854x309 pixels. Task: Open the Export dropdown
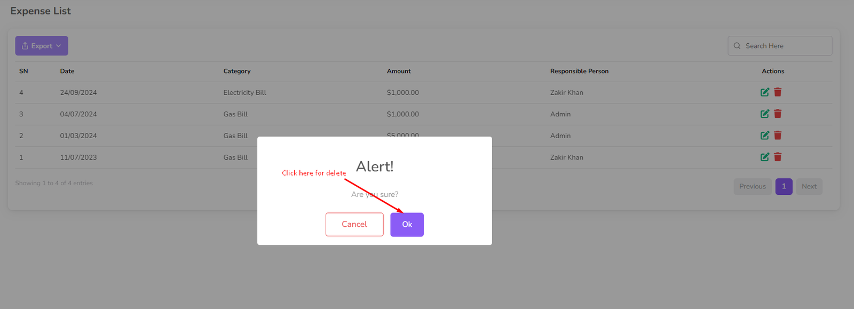pyautogui.click(x=42, y=46)
